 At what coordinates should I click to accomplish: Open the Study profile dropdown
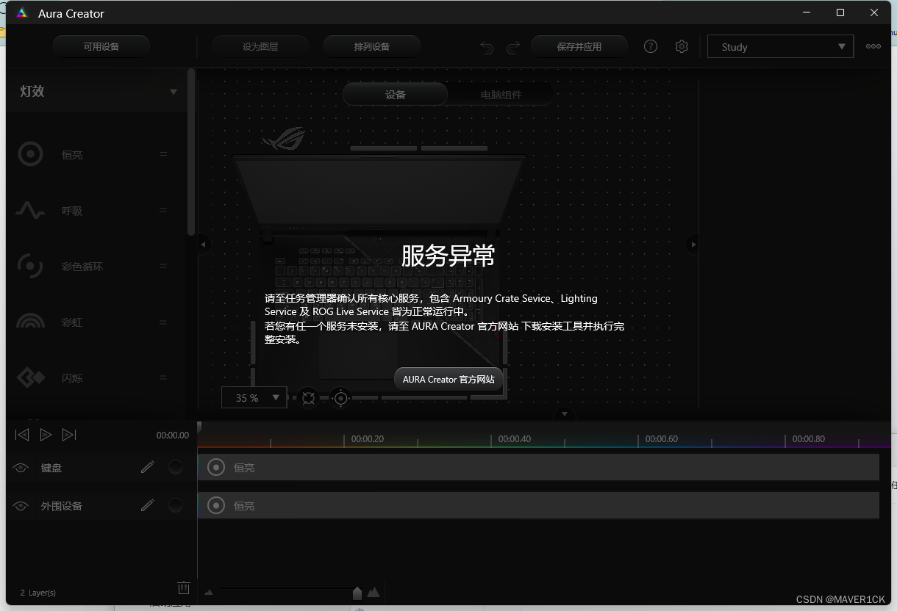click(x=780, y=46)
